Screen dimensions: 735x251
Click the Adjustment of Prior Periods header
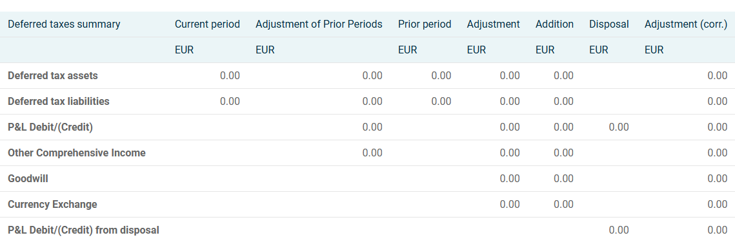point(319,24)
